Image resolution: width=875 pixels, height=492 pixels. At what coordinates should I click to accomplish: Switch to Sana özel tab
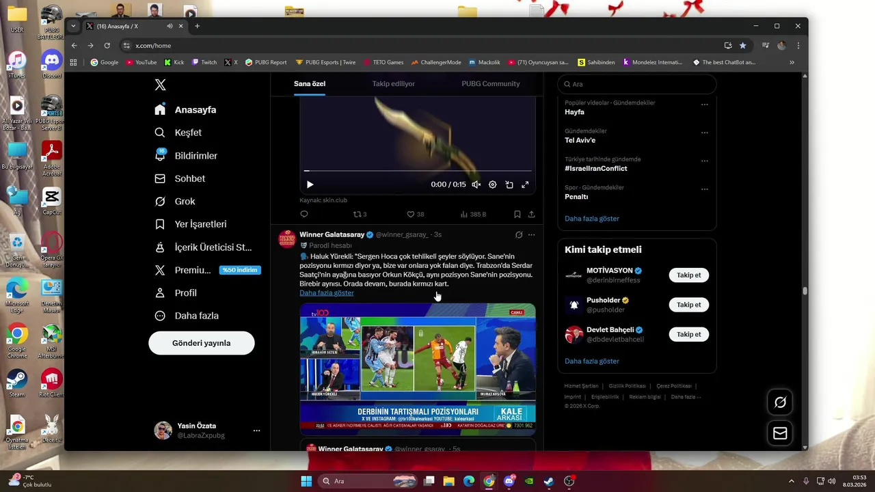click(x=310, y=83)
